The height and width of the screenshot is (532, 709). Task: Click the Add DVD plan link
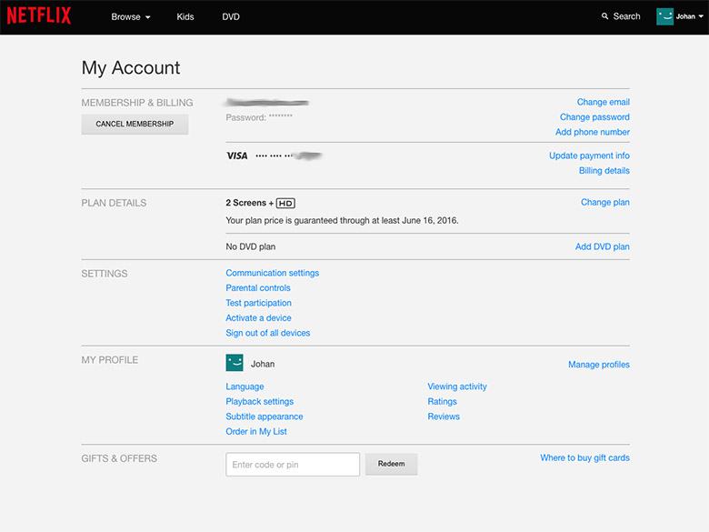[602, 246]
